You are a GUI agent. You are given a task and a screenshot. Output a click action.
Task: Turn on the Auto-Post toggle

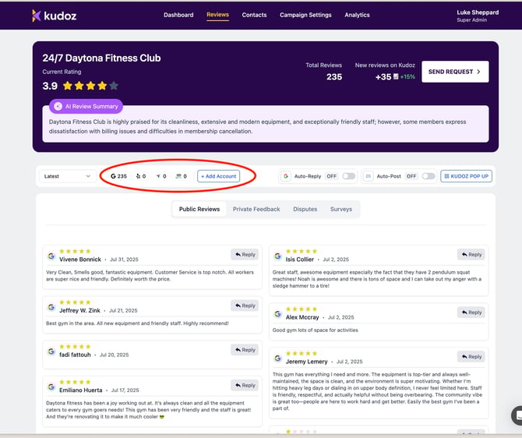pos(429,176)
